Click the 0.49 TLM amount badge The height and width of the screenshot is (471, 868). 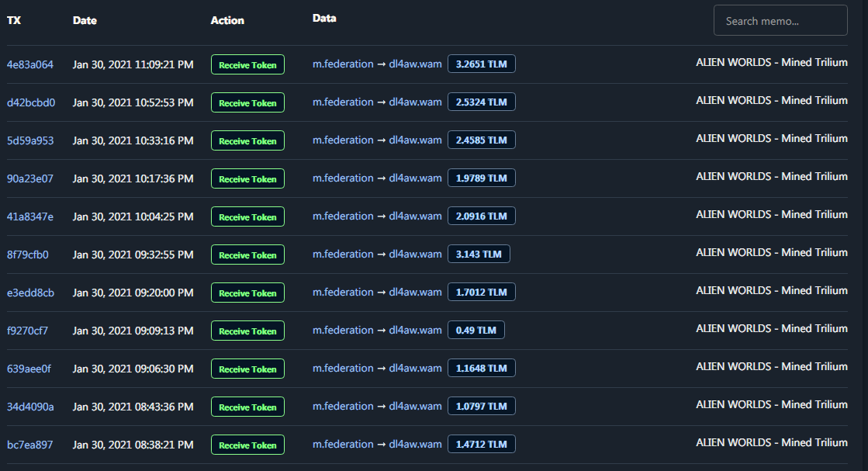tap(475, 330)
